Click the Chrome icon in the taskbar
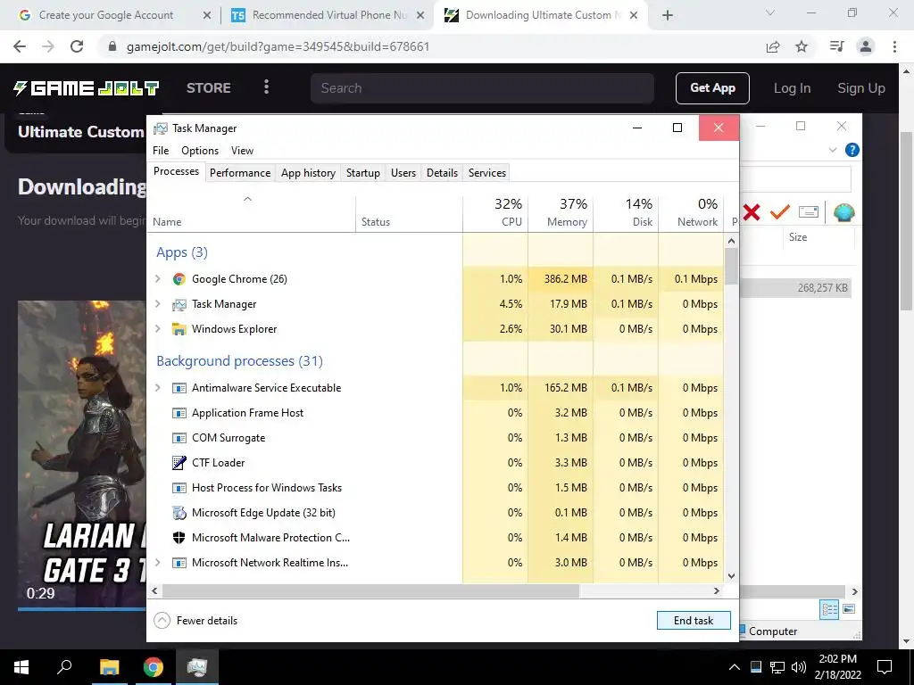 154,667
